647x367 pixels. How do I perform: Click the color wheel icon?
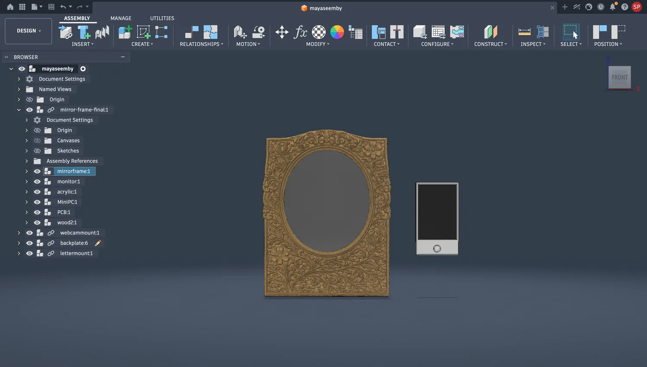pyautogui.click(x=337, y=32)
